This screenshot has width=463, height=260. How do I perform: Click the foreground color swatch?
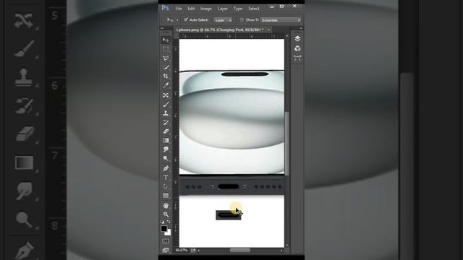[x=164, y=228]
